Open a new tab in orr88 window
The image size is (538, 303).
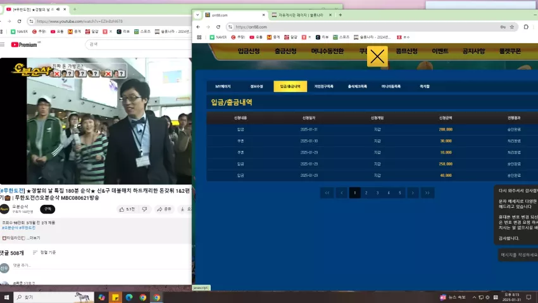point(341,15)
